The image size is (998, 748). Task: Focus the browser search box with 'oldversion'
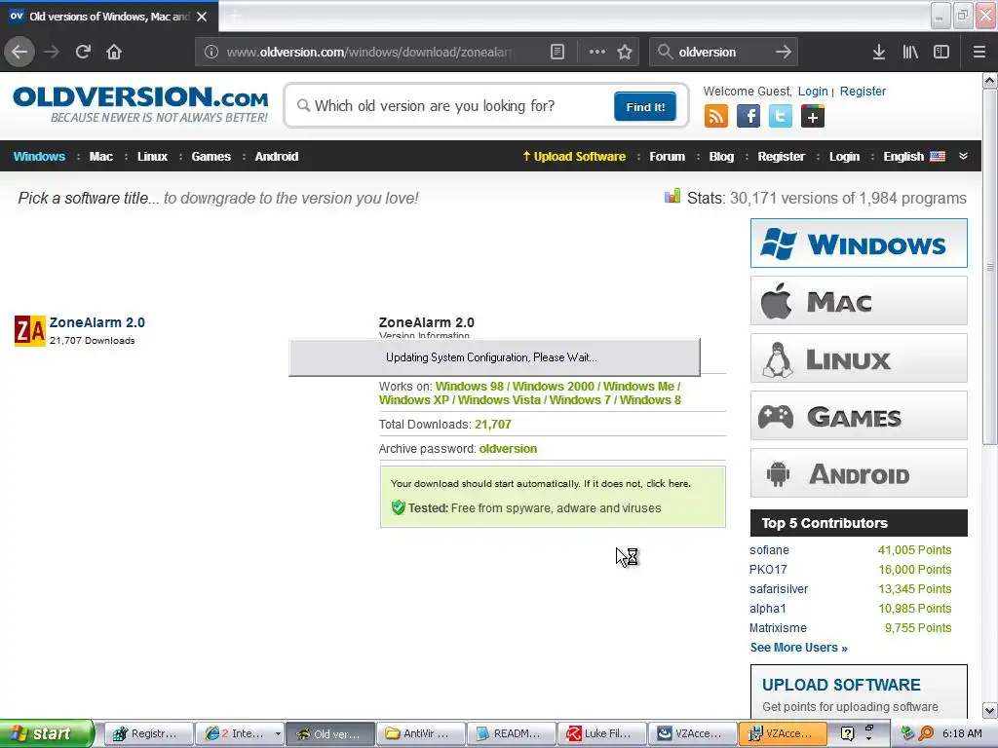pyautogui.click(x=722, y=52)
